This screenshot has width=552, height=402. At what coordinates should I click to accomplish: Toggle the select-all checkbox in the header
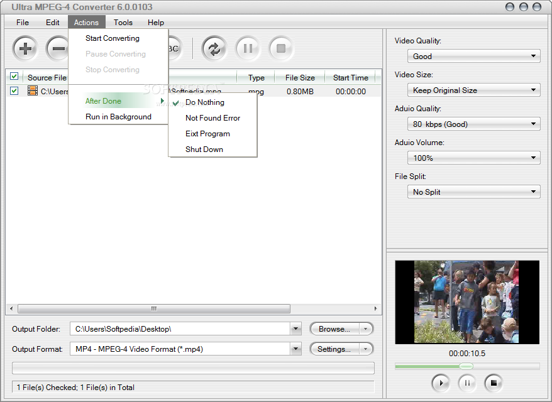pyautogui.click(x=14, y=77)
